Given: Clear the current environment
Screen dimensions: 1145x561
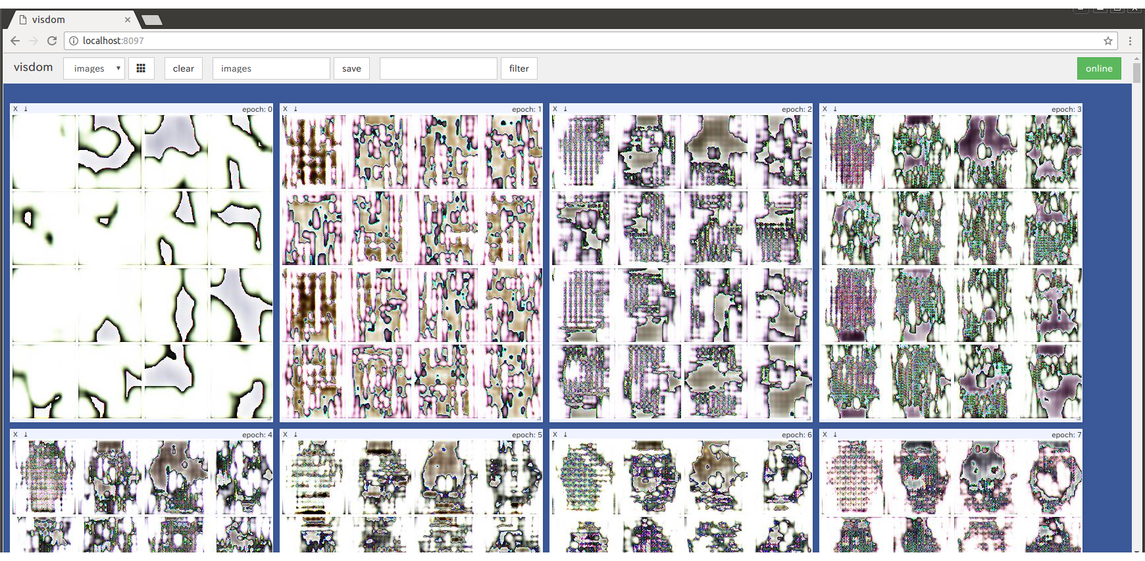Looking at the screenshot, I should pyautogui.click(x=184, y=68).
